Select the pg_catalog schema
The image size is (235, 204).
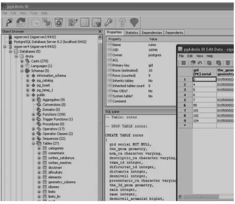point(45,81)
